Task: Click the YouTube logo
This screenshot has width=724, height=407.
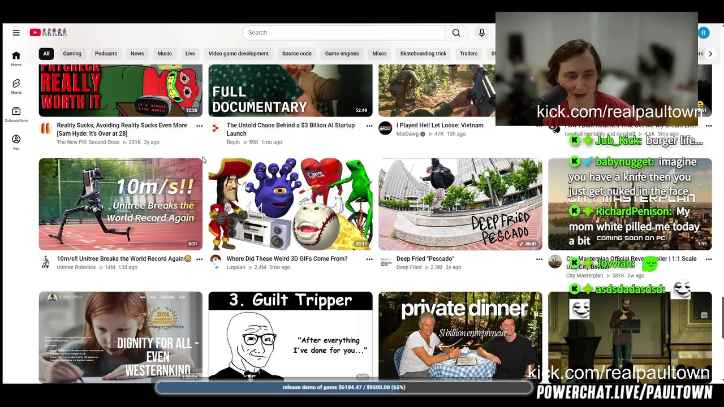Action: pyautogui.click(x=49, y=33)
